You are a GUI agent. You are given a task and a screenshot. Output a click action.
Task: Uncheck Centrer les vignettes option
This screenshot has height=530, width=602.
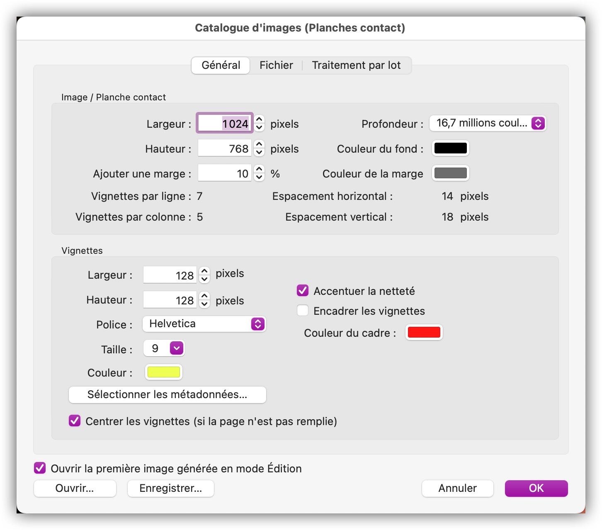(75, 421)
